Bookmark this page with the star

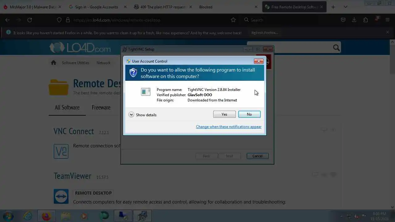click(233, 20)
